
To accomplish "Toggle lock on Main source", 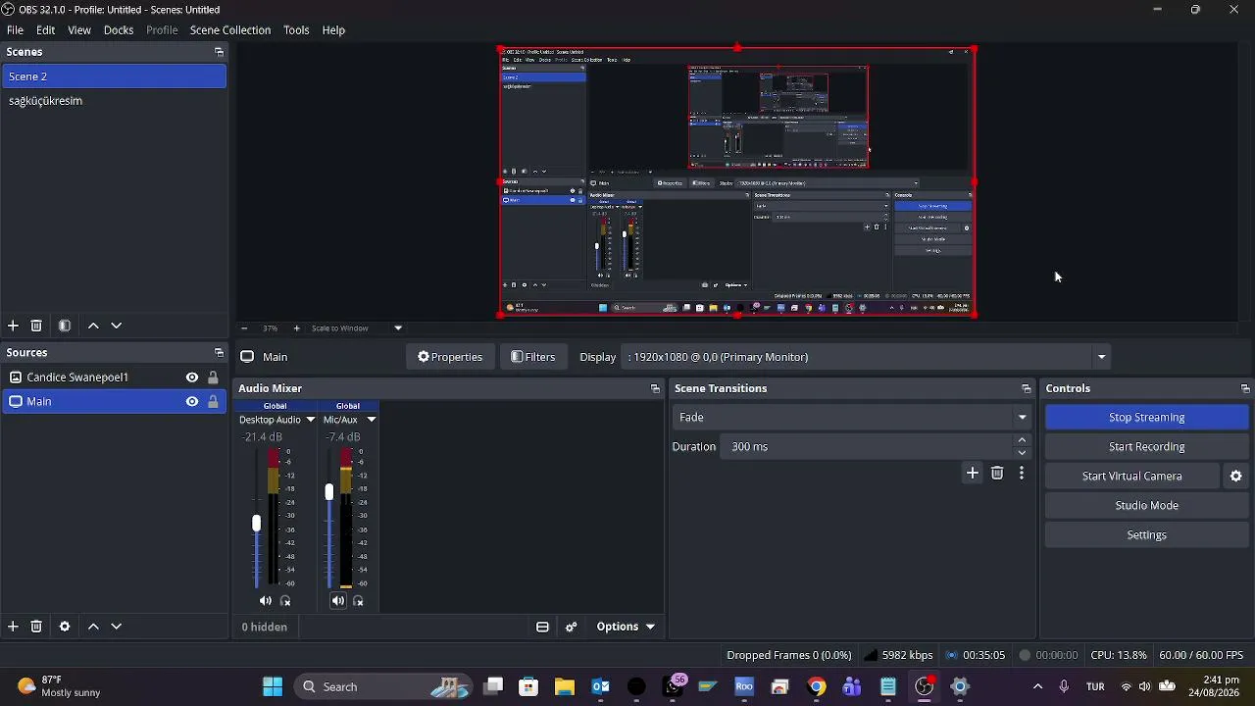I will tap(213, 402).
